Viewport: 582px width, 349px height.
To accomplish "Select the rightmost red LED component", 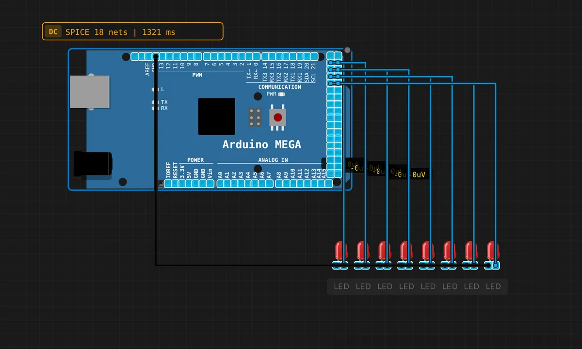I will pyautogui.click(x=493, y=255).
